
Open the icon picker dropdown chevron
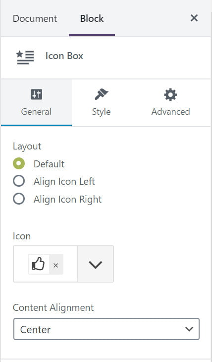(96, 264)
